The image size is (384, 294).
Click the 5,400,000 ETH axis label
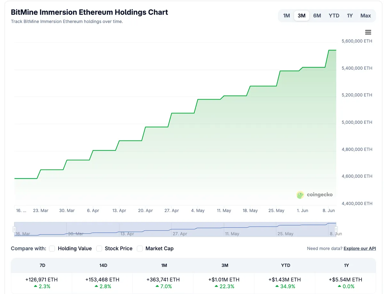357,68
